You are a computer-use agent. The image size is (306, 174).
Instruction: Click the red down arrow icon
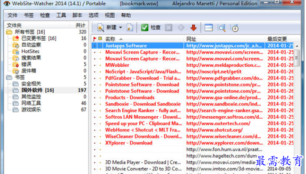[194, 28]
